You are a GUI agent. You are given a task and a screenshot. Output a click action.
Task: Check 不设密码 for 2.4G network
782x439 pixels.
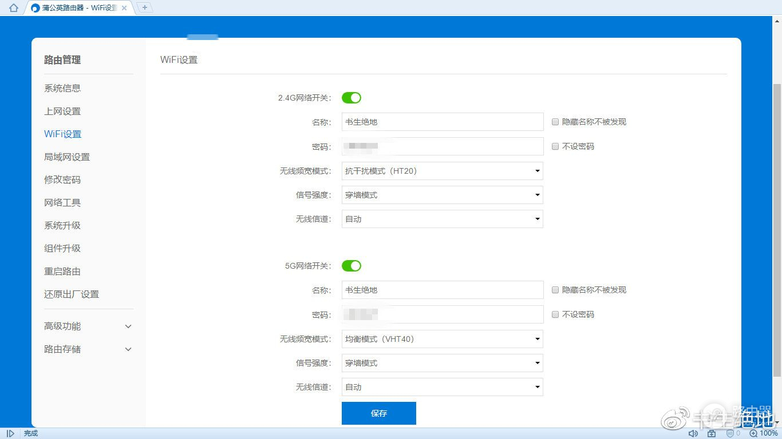[x=555, y=146]
